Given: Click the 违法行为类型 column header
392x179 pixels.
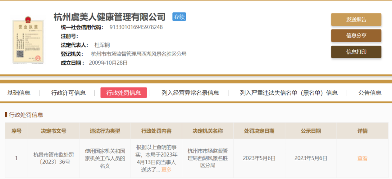Looking at the screenshot, I should pos(105,131).
